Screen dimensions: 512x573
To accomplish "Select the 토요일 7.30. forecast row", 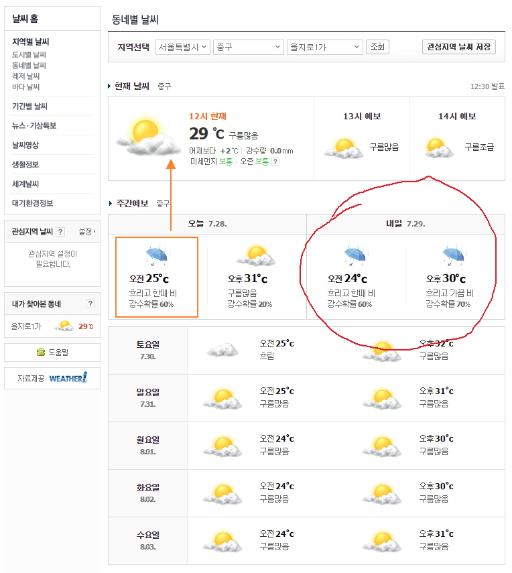I will tap(147, 350).
